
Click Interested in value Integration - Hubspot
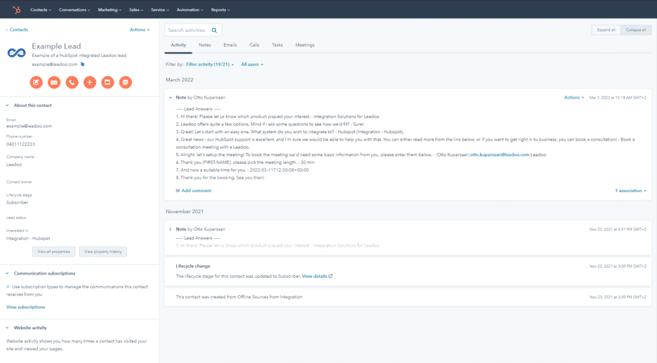click(x=28, y=238)
